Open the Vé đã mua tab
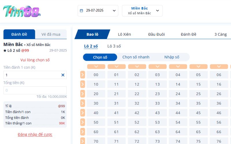 click(x=51, y=34)
